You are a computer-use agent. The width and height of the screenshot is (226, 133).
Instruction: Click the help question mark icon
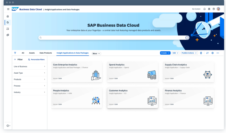(214, 9)
